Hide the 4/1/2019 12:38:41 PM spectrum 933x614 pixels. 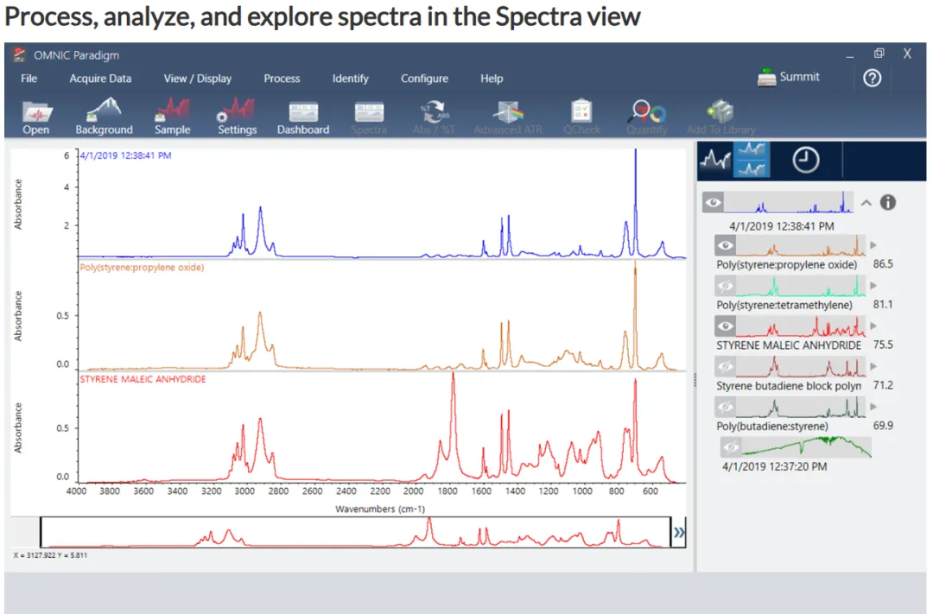point(714,202)
